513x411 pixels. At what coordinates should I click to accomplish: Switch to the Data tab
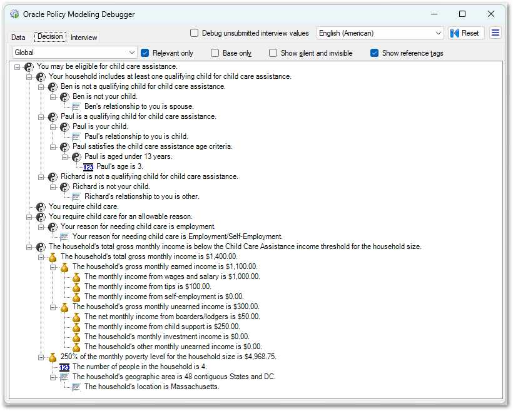coord(18,38)
